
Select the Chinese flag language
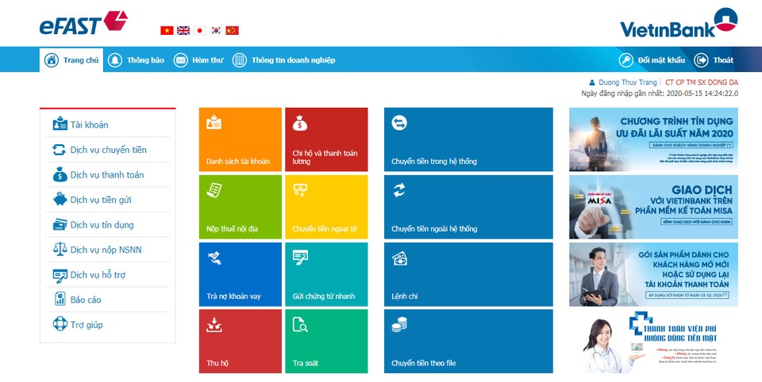(x=233, y=31)
